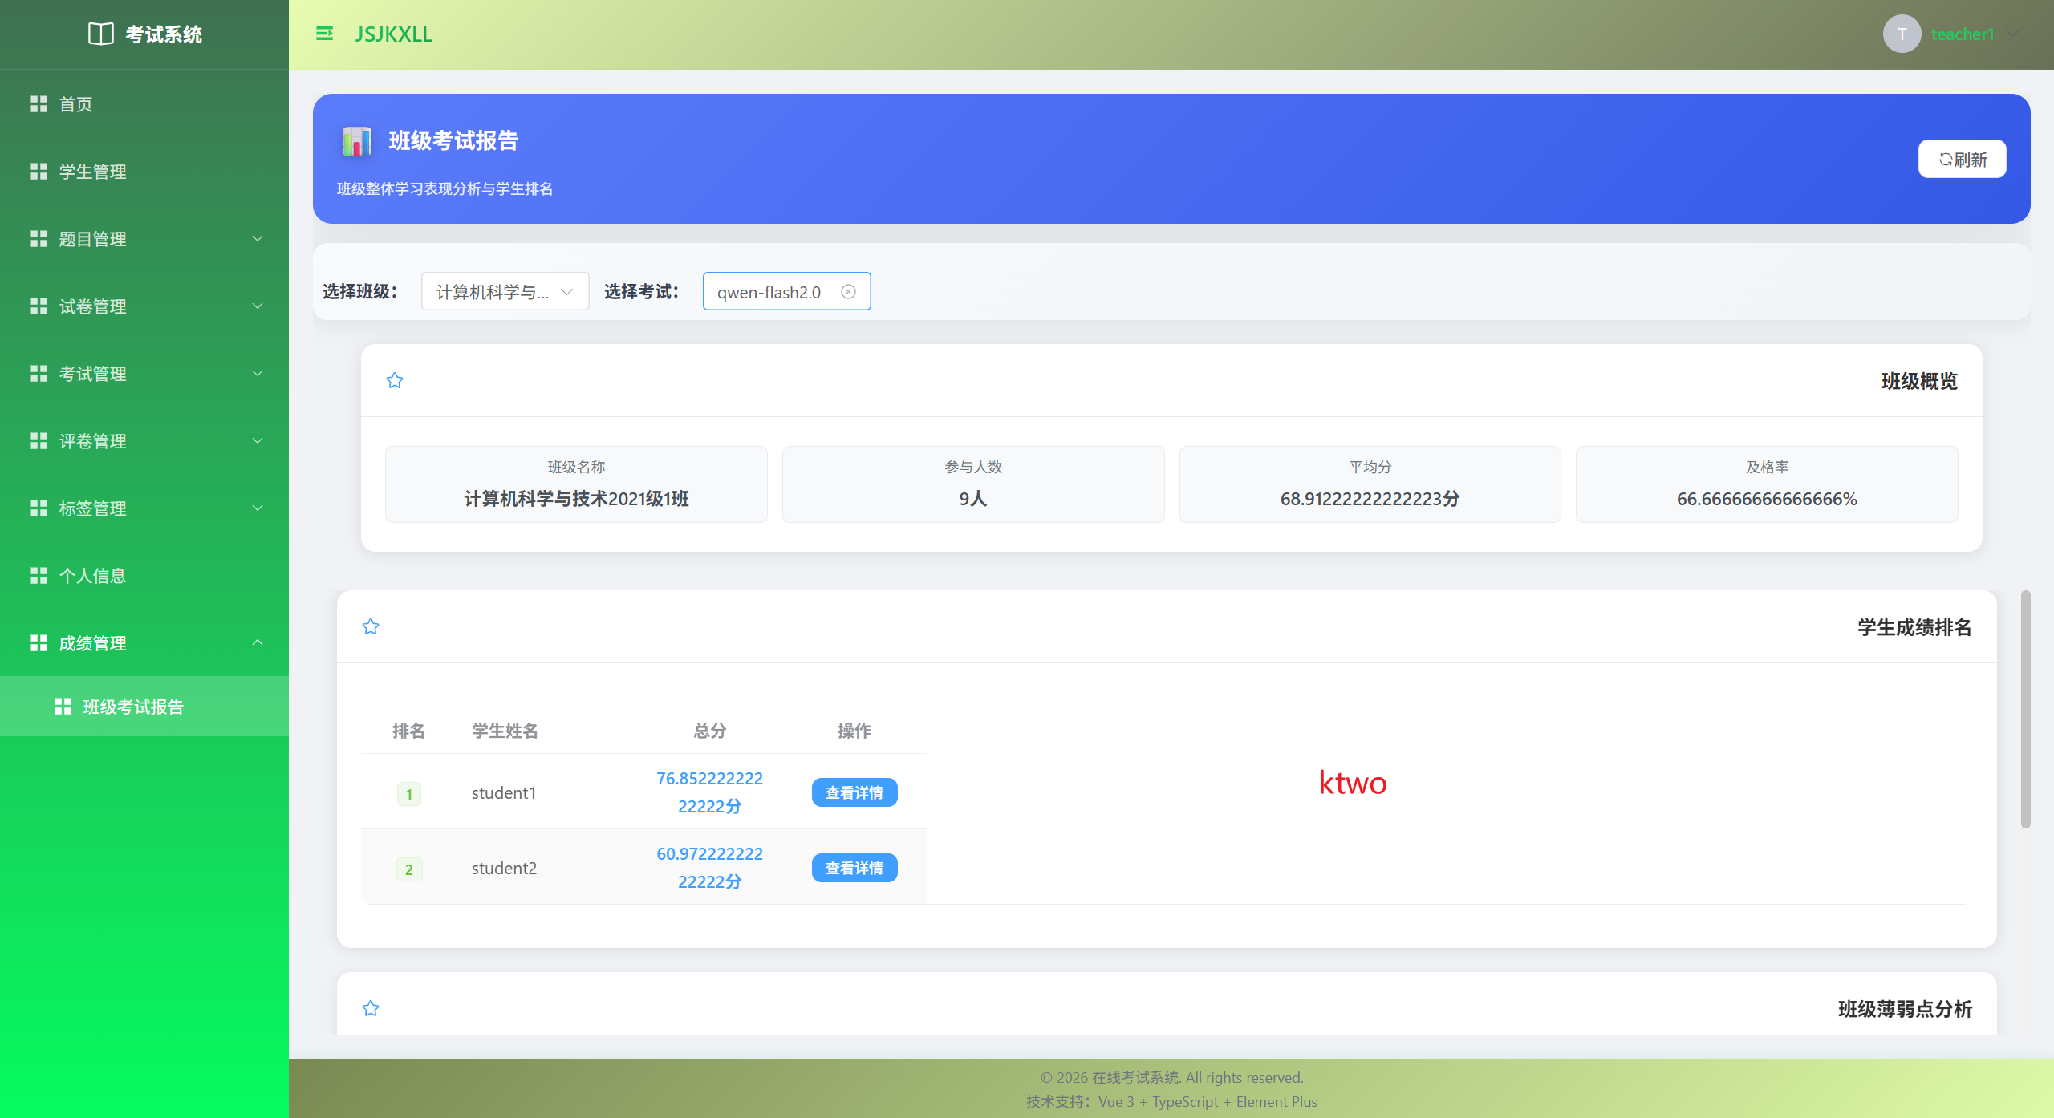Image resolution: width=2054 pixels, height=1118 pixels.
Task: Expand the 试卷管理 submenu
Action: 144,306
